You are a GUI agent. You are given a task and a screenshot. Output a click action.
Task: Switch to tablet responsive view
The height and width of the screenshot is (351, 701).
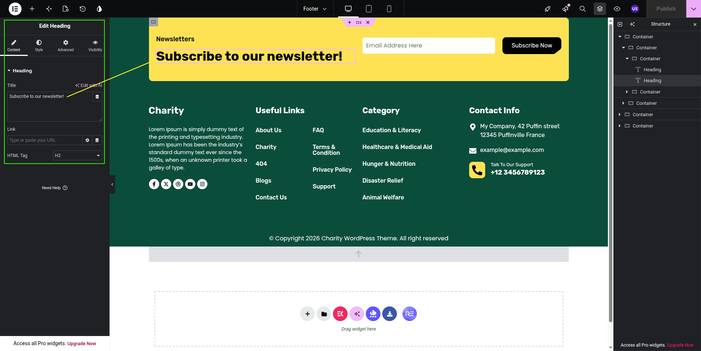click(x=369, y=9)
